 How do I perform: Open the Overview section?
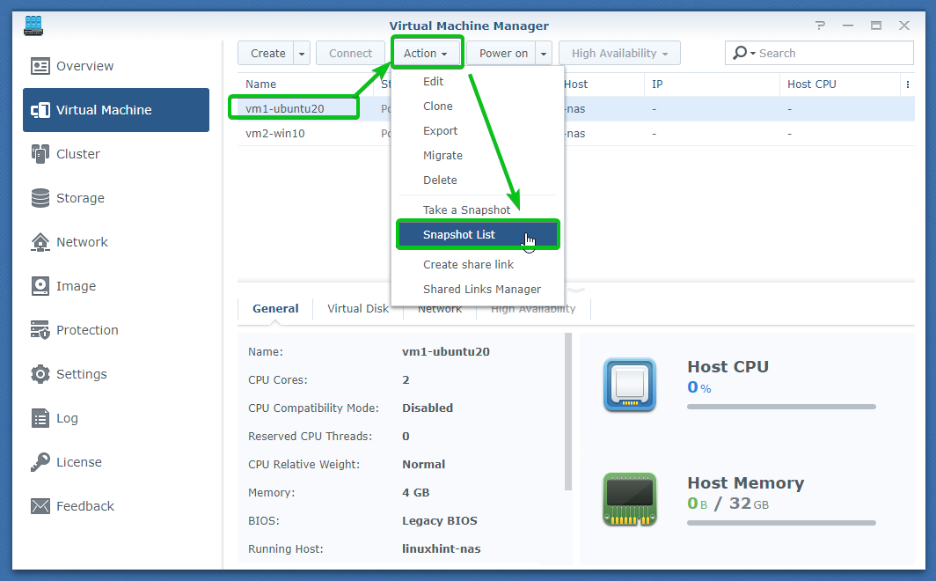tap(116, 66)
